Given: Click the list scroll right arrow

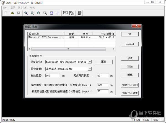Looking at the screenshot, I should 114,49.
